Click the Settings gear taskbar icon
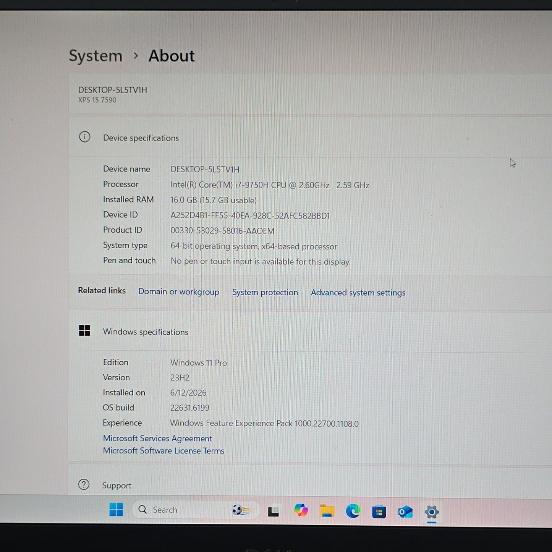 click(x=431, y=512)
